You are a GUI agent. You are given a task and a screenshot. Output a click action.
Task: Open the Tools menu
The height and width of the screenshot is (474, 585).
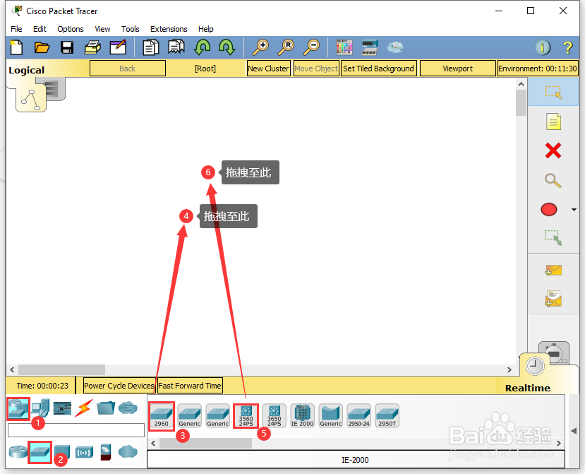pyautogui.click(x=131, y=29)
